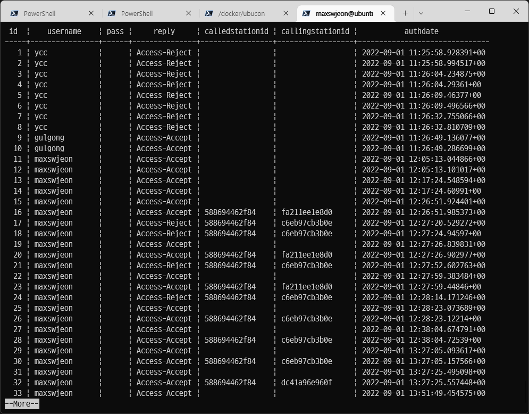
Task: Close the leftmost PowerShell tab
Action: pyautogui.click(x=91, y=13)
